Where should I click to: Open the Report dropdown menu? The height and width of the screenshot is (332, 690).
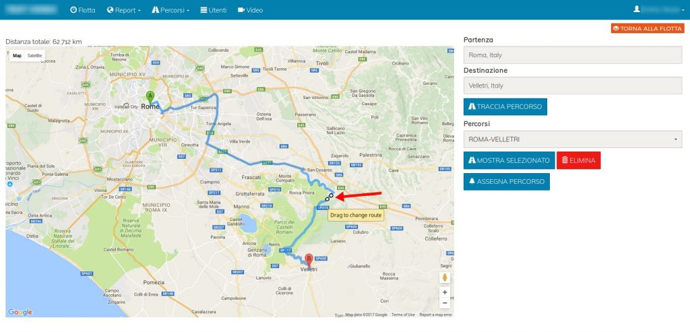124,10
